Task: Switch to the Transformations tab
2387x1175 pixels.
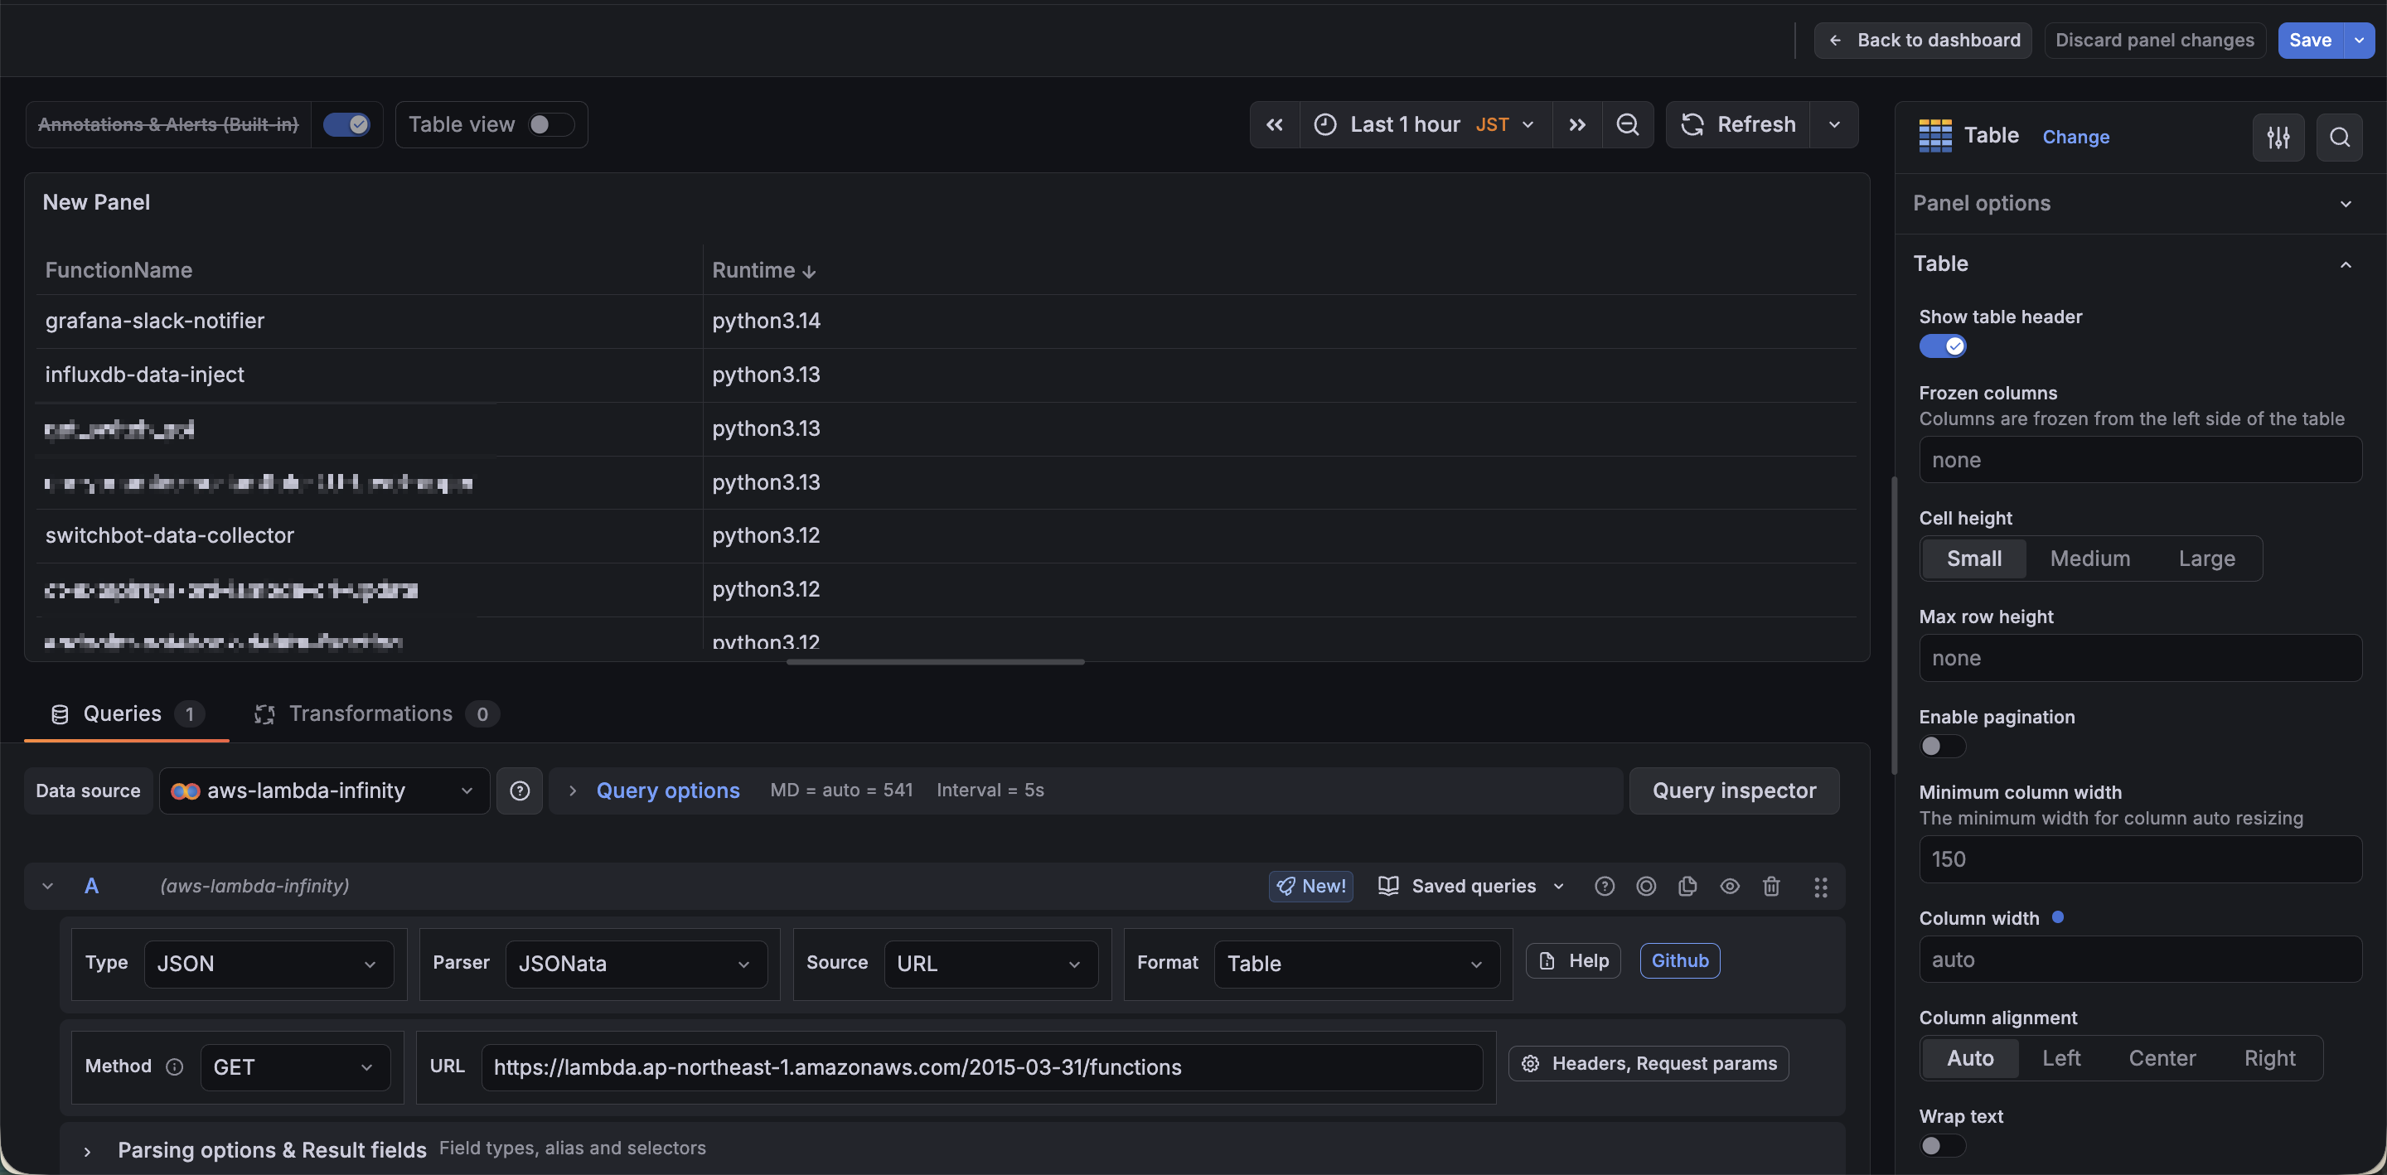Action: [371, 713]
